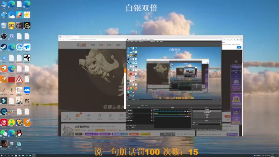This screenshot has height=157, width=279.
Task: Open WeChat from the desktop
Action: click(4, 133)
